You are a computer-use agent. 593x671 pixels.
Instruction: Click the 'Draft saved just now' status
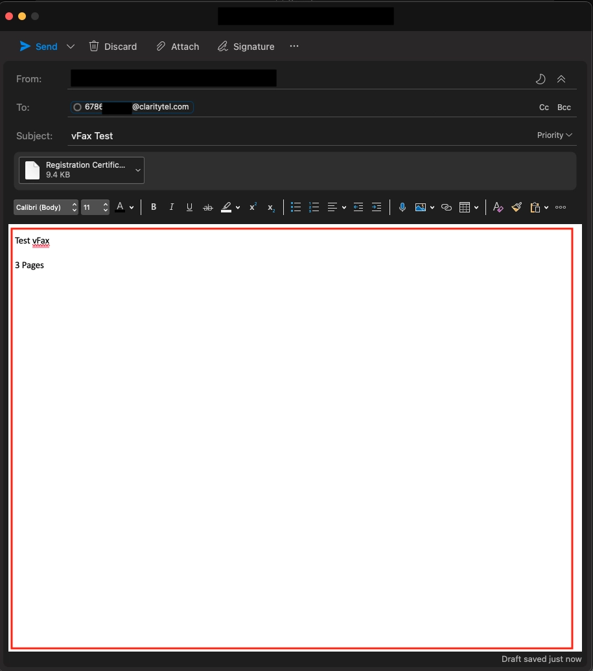541,659
